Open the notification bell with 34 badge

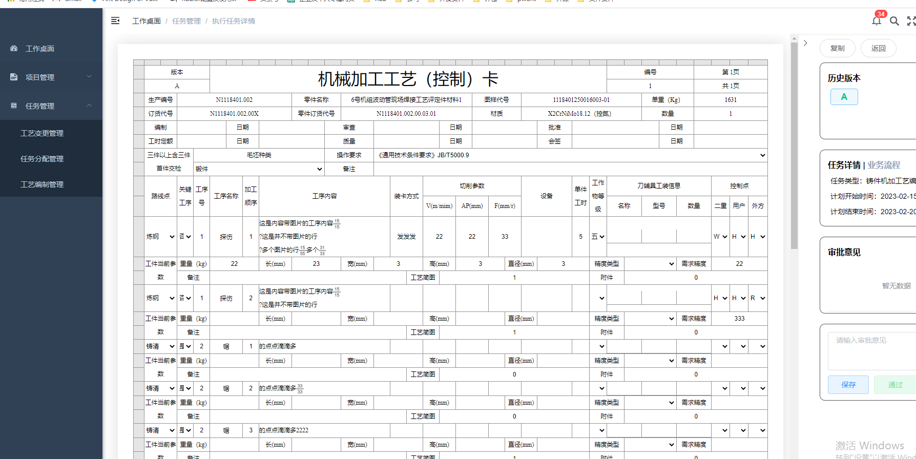[876, 20]
